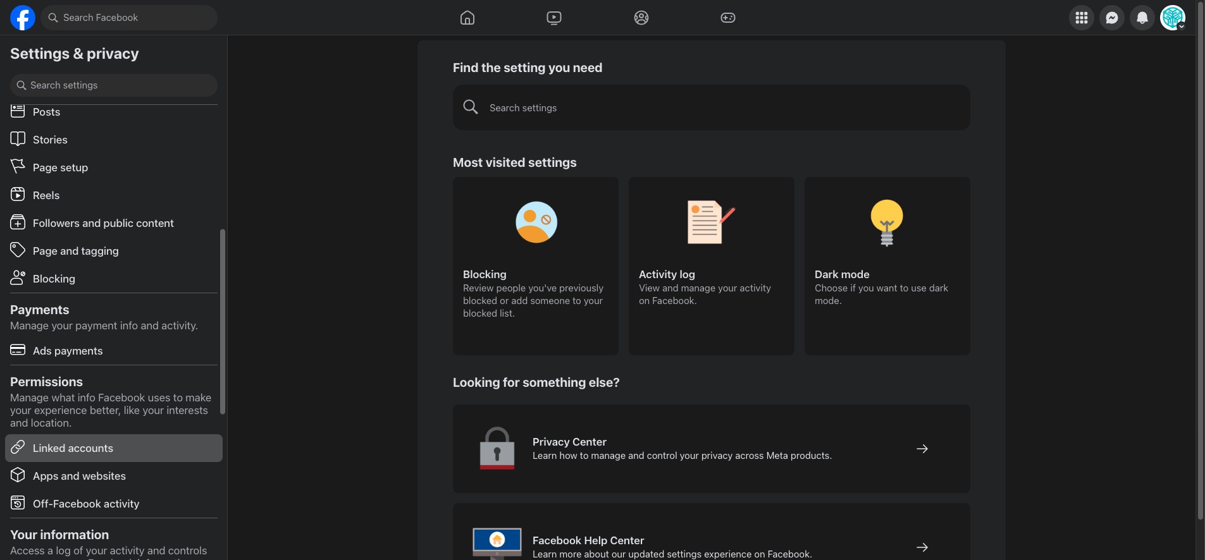This screenshot has height=560, width=1205.
Task: Open the Video tab icon
Action: 554,18
